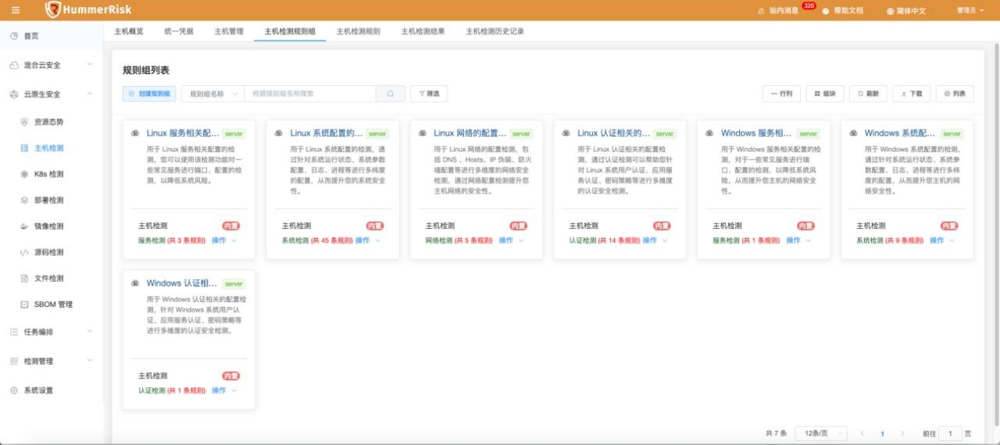Image resolution: width=1000 pixels, height=445 pixels.
Task: Open the rule group name search-field dropdown
Action: 212,94
